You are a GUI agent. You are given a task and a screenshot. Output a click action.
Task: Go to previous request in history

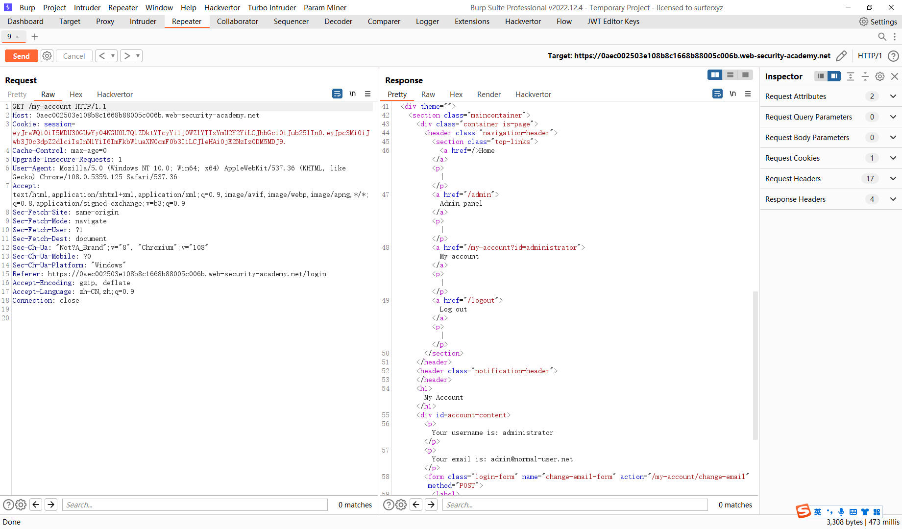[x=102, y=56]
